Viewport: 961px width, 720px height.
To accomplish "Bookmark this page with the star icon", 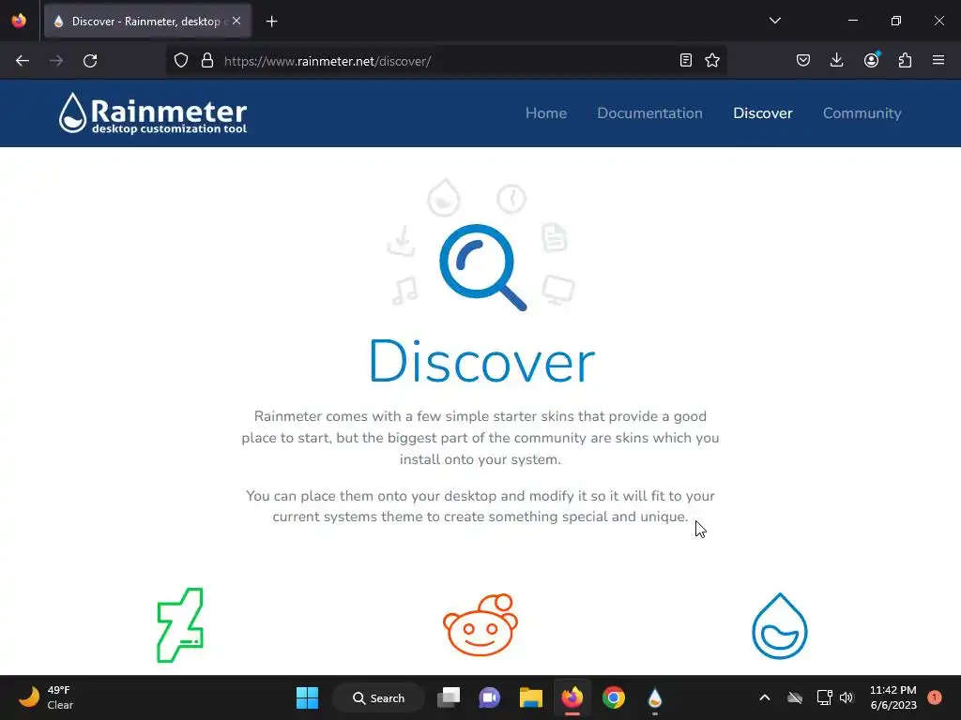I will 712,61.
